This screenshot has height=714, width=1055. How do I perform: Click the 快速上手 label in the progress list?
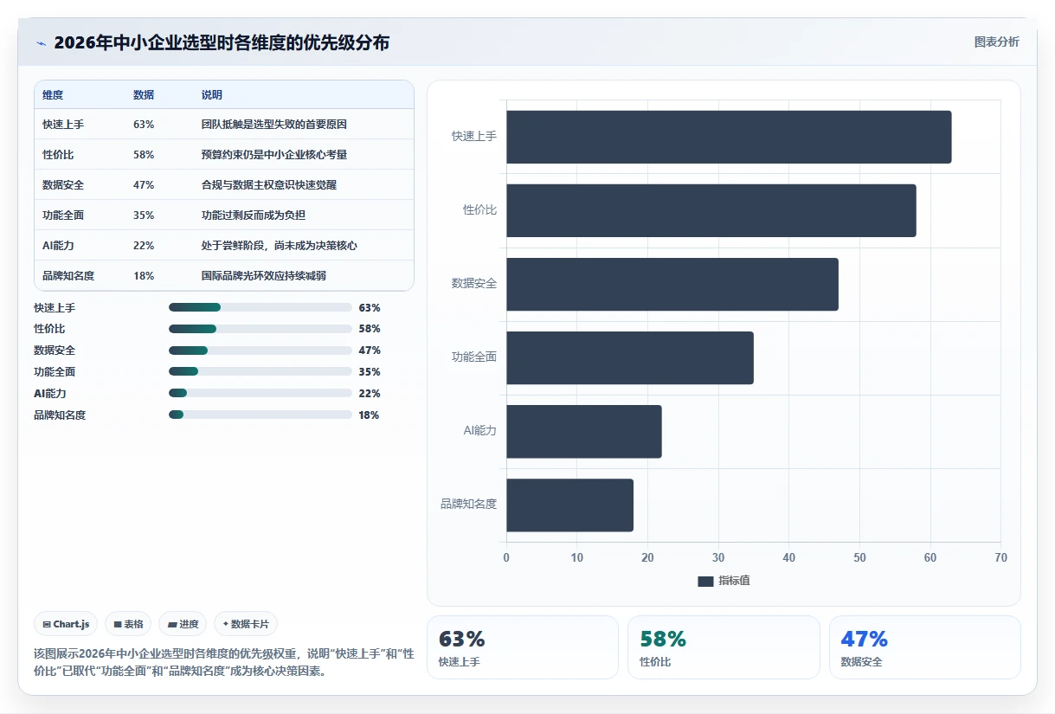coord(55,307)
